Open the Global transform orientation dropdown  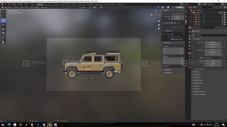(84, 7)
